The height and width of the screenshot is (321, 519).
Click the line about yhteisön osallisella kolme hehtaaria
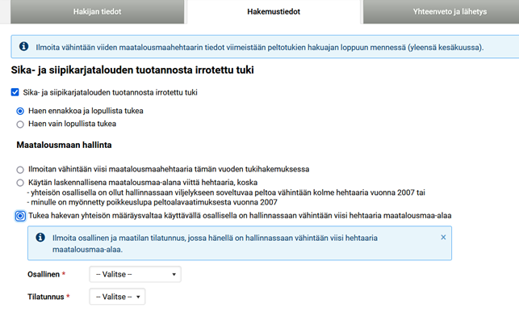(x=226, y=192)
